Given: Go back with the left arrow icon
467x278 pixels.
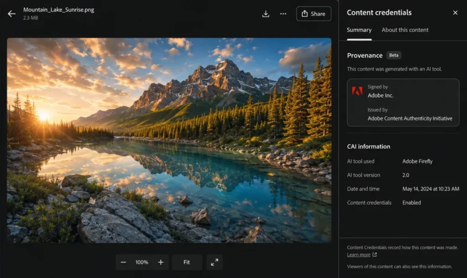Looking at the screenshot, I should pos(11,14).
